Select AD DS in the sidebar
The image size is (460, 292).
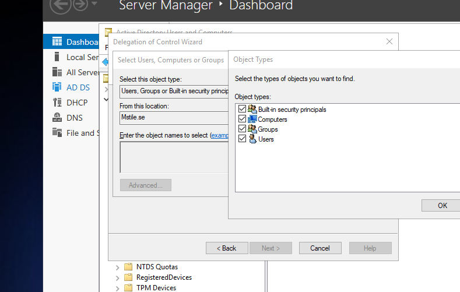coord(71,87)
